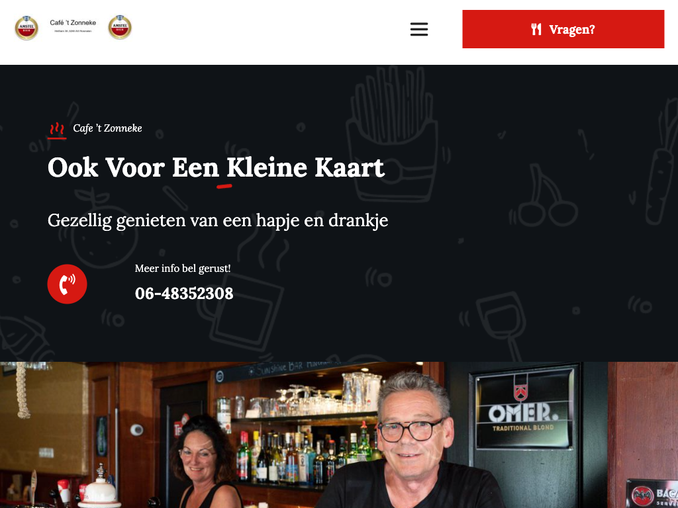678x508 pixels.
Task: Click the Gezellig genieten tagline text
Action: pyautogui.click(x=218, y=220)
